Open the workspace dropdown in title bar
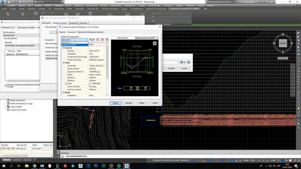 [x=48, y=2]
